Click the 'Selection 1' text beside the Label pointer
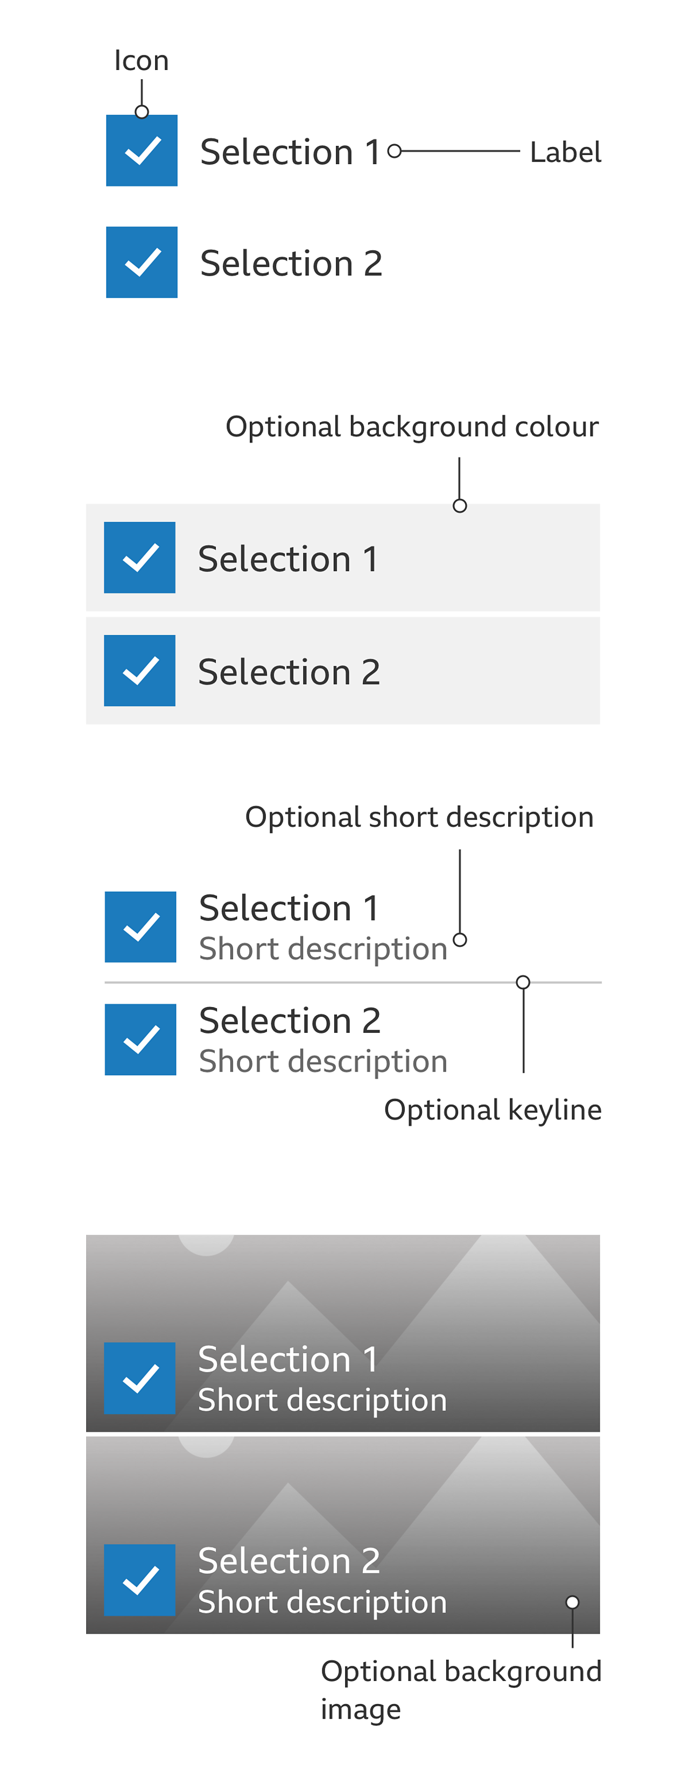 point(289,151)
